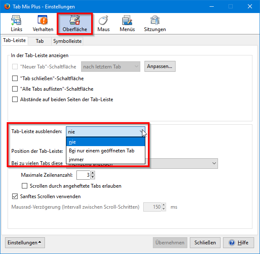Collapse the Tab-Leiste ausblenden dropdown

pyautogui.click(x=105, y=132)
